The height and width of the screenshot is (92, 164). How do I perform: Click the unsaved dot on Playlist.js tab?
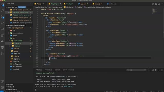tap(61, 4)
